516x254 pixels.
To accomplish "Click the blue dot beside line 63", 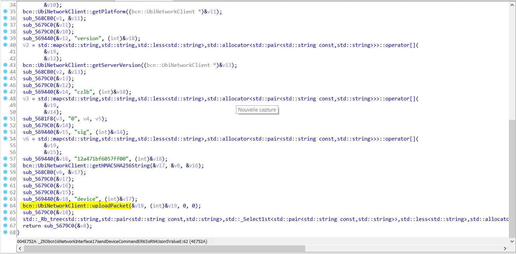I will click(x=5, y=199).
